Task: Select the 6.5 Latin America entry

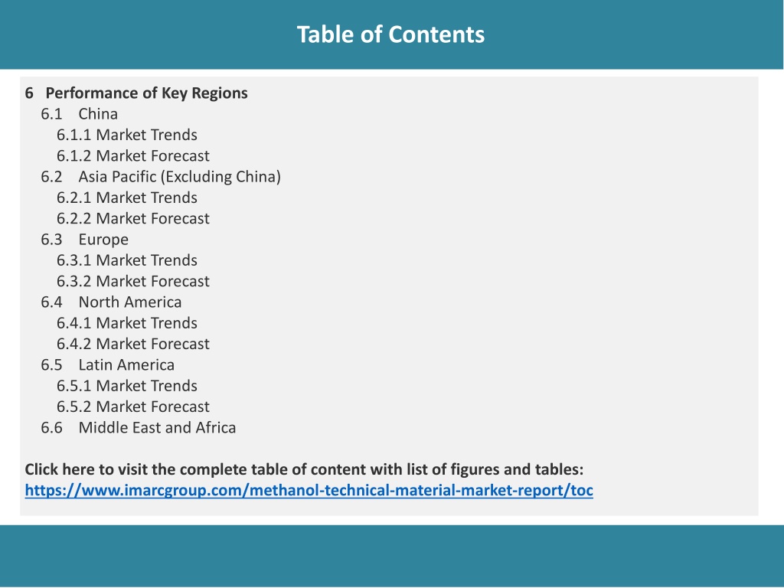Action: tap(108, 365)
